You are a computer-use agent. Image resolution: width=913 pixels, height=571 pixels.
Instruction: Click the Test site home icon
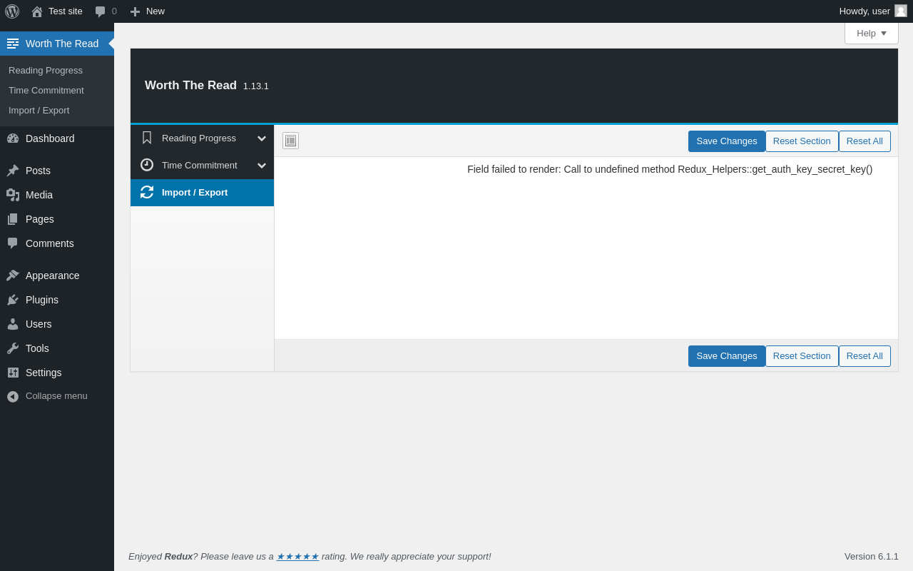coord(37,11)
